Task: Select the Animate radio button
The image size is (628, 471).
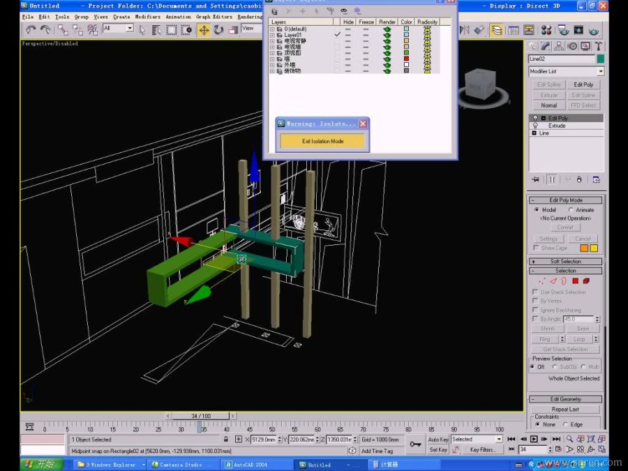Action: coord(571,210)
